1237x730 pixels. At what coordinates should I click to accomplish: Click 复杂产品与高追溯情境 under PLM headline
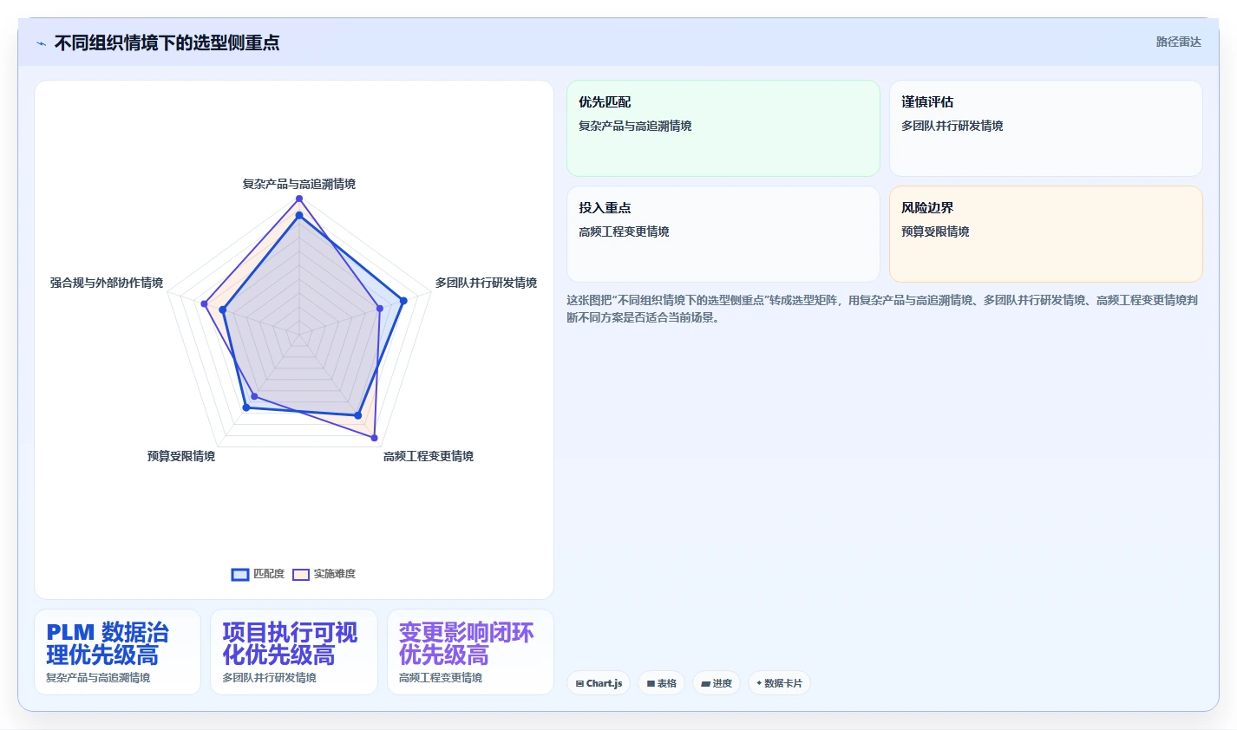98,678
